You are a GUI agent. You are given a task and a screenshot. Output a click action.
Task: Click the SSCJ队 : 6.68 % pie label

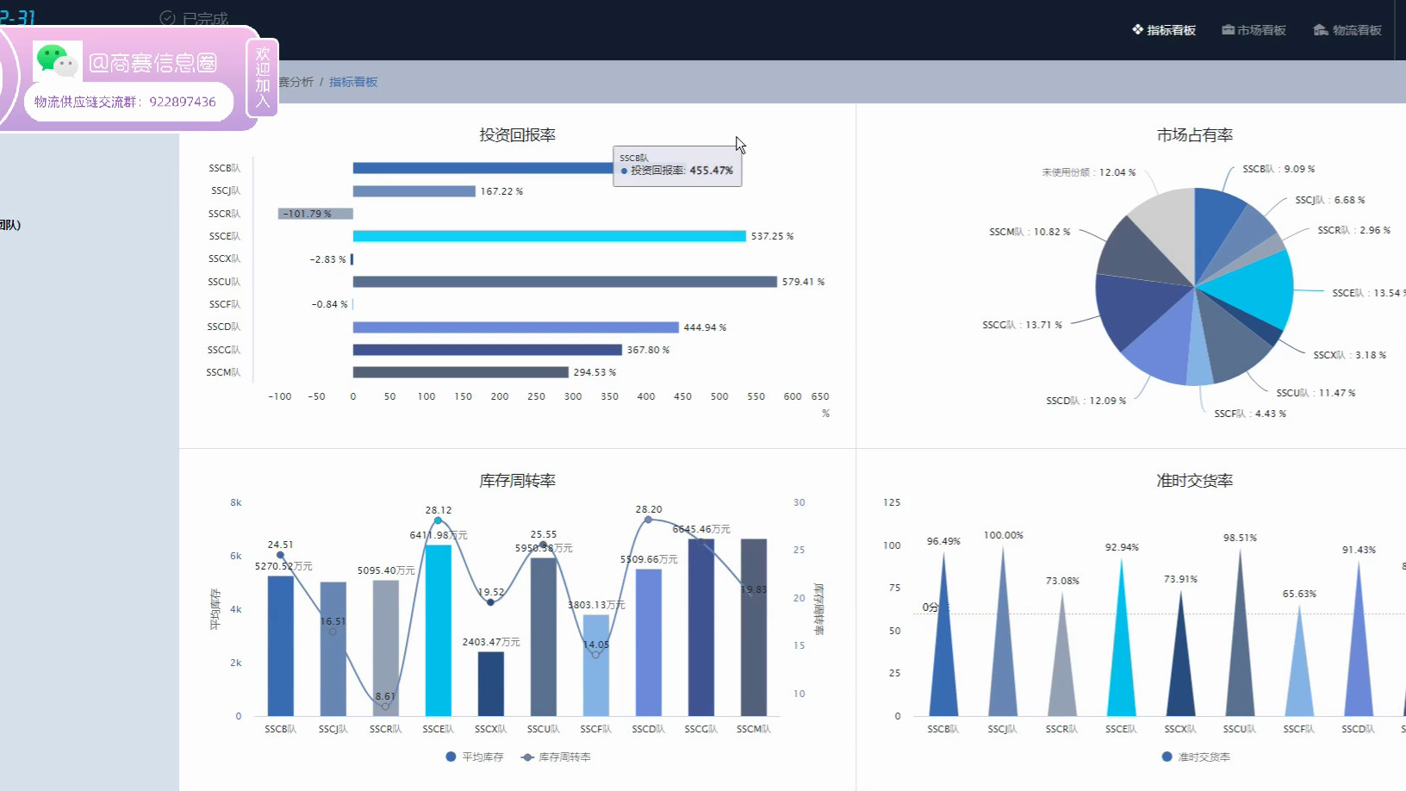tap(1330, 200)
